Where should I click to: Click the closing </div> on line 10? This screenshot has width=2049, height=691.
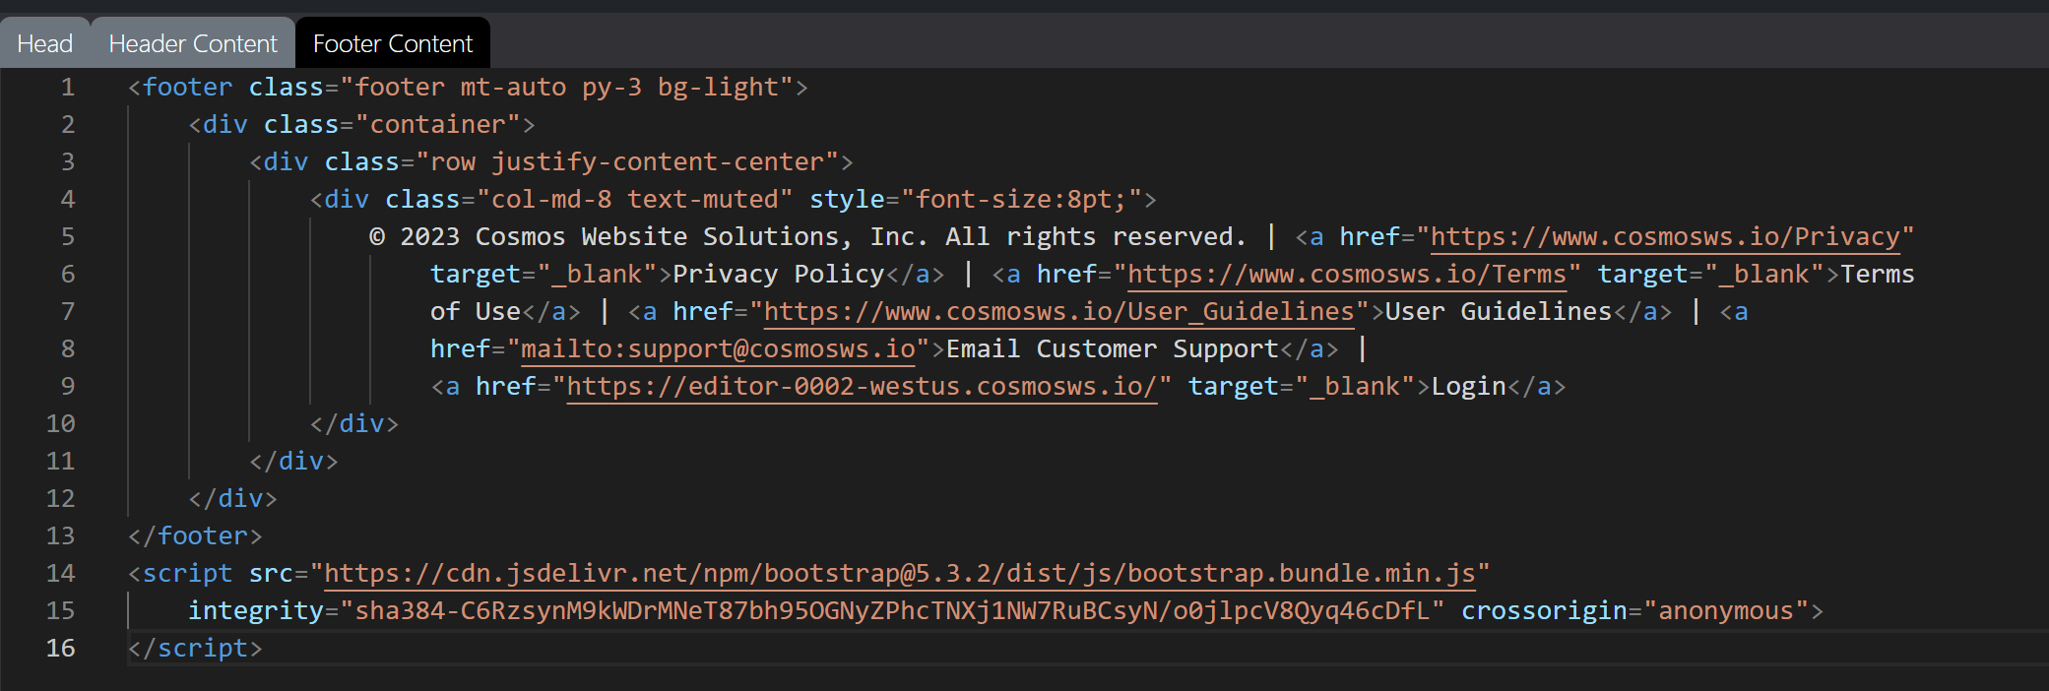click(x=354, y=423)
